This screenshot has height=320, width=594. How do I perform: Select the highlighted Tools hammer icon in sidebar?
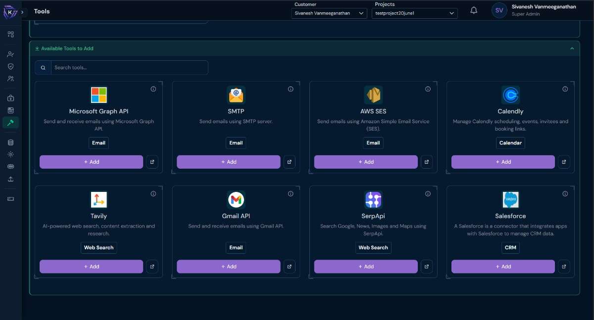11,123
